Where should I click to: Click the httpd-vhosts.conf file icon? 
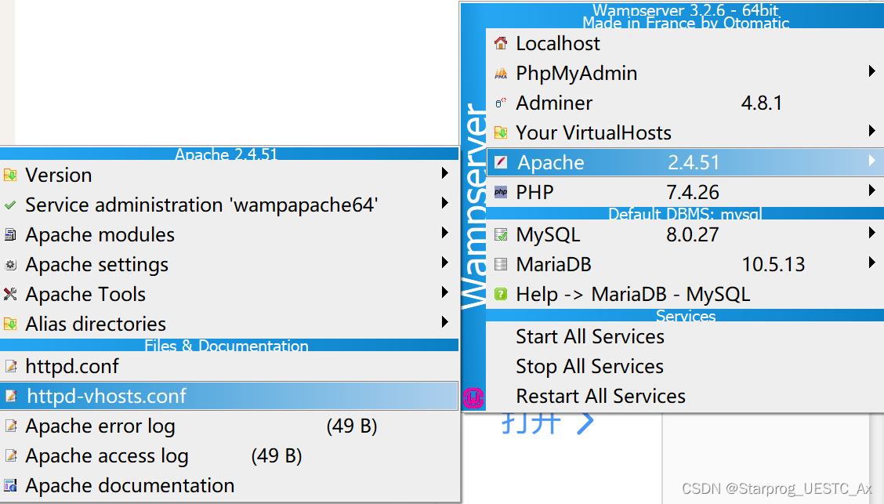[x=10, y=397]
